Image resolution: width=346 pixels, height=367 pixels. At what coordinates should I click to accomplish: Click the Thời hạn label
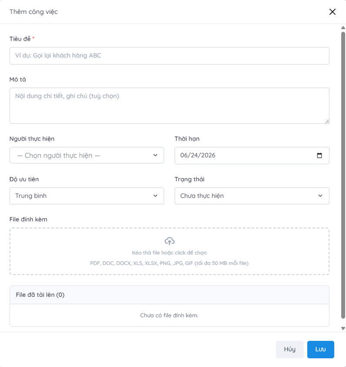[187, 139]
